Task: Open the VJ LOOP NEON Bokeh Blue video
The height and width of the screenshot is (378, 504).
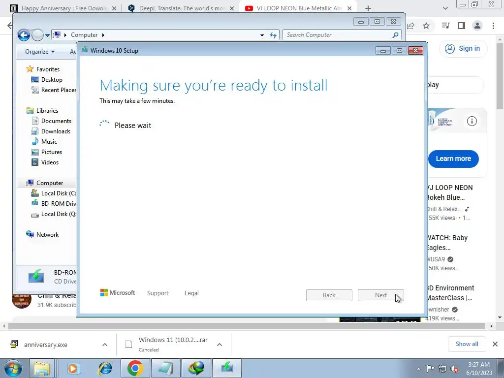Action: coord(450,192)
